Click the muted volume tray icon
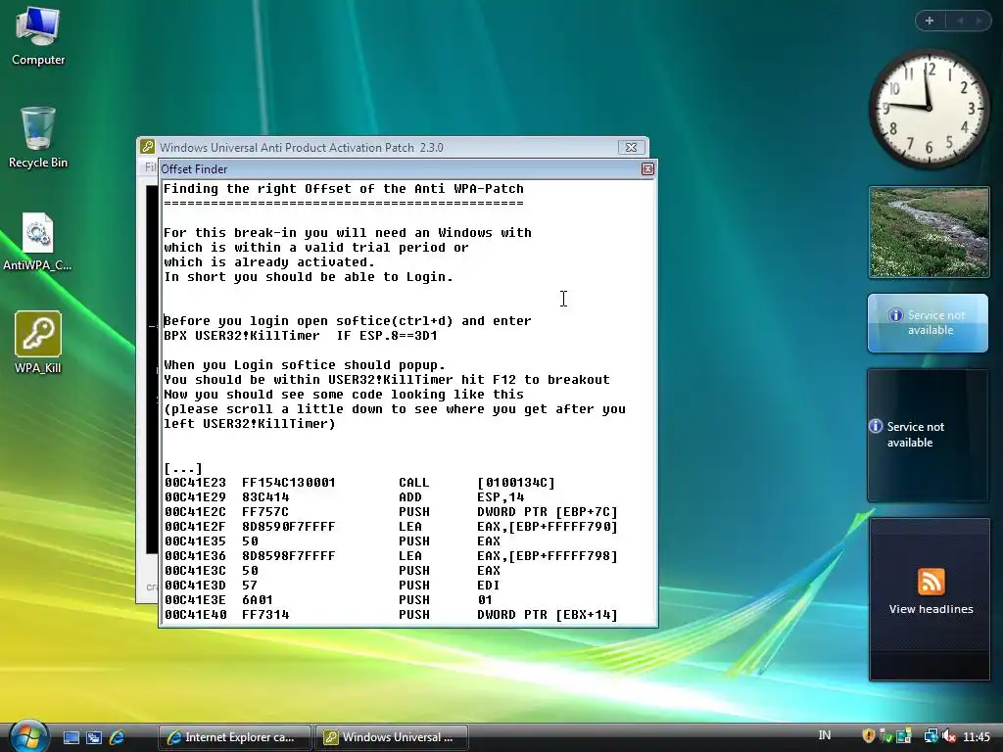This screenshot has width=1003, height=752. tap(949, 736)
